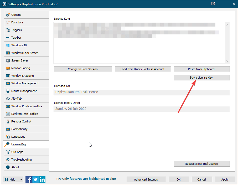238x185 pixels.
Task: Click the License Key orange key icon
Action: coord(7,144)
